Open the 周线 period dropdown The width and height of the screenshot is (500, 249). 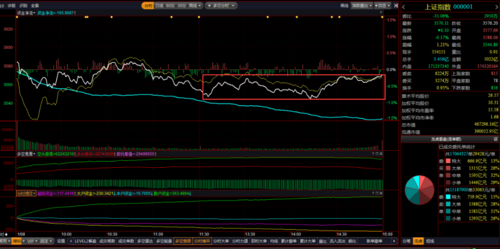(195, 5)
